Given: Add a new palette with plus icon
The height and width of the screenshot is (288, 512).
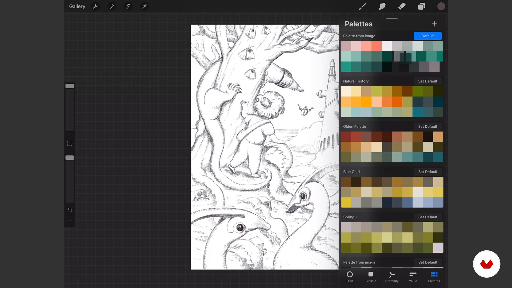Looking at the screenshot, I should point(434,24).
